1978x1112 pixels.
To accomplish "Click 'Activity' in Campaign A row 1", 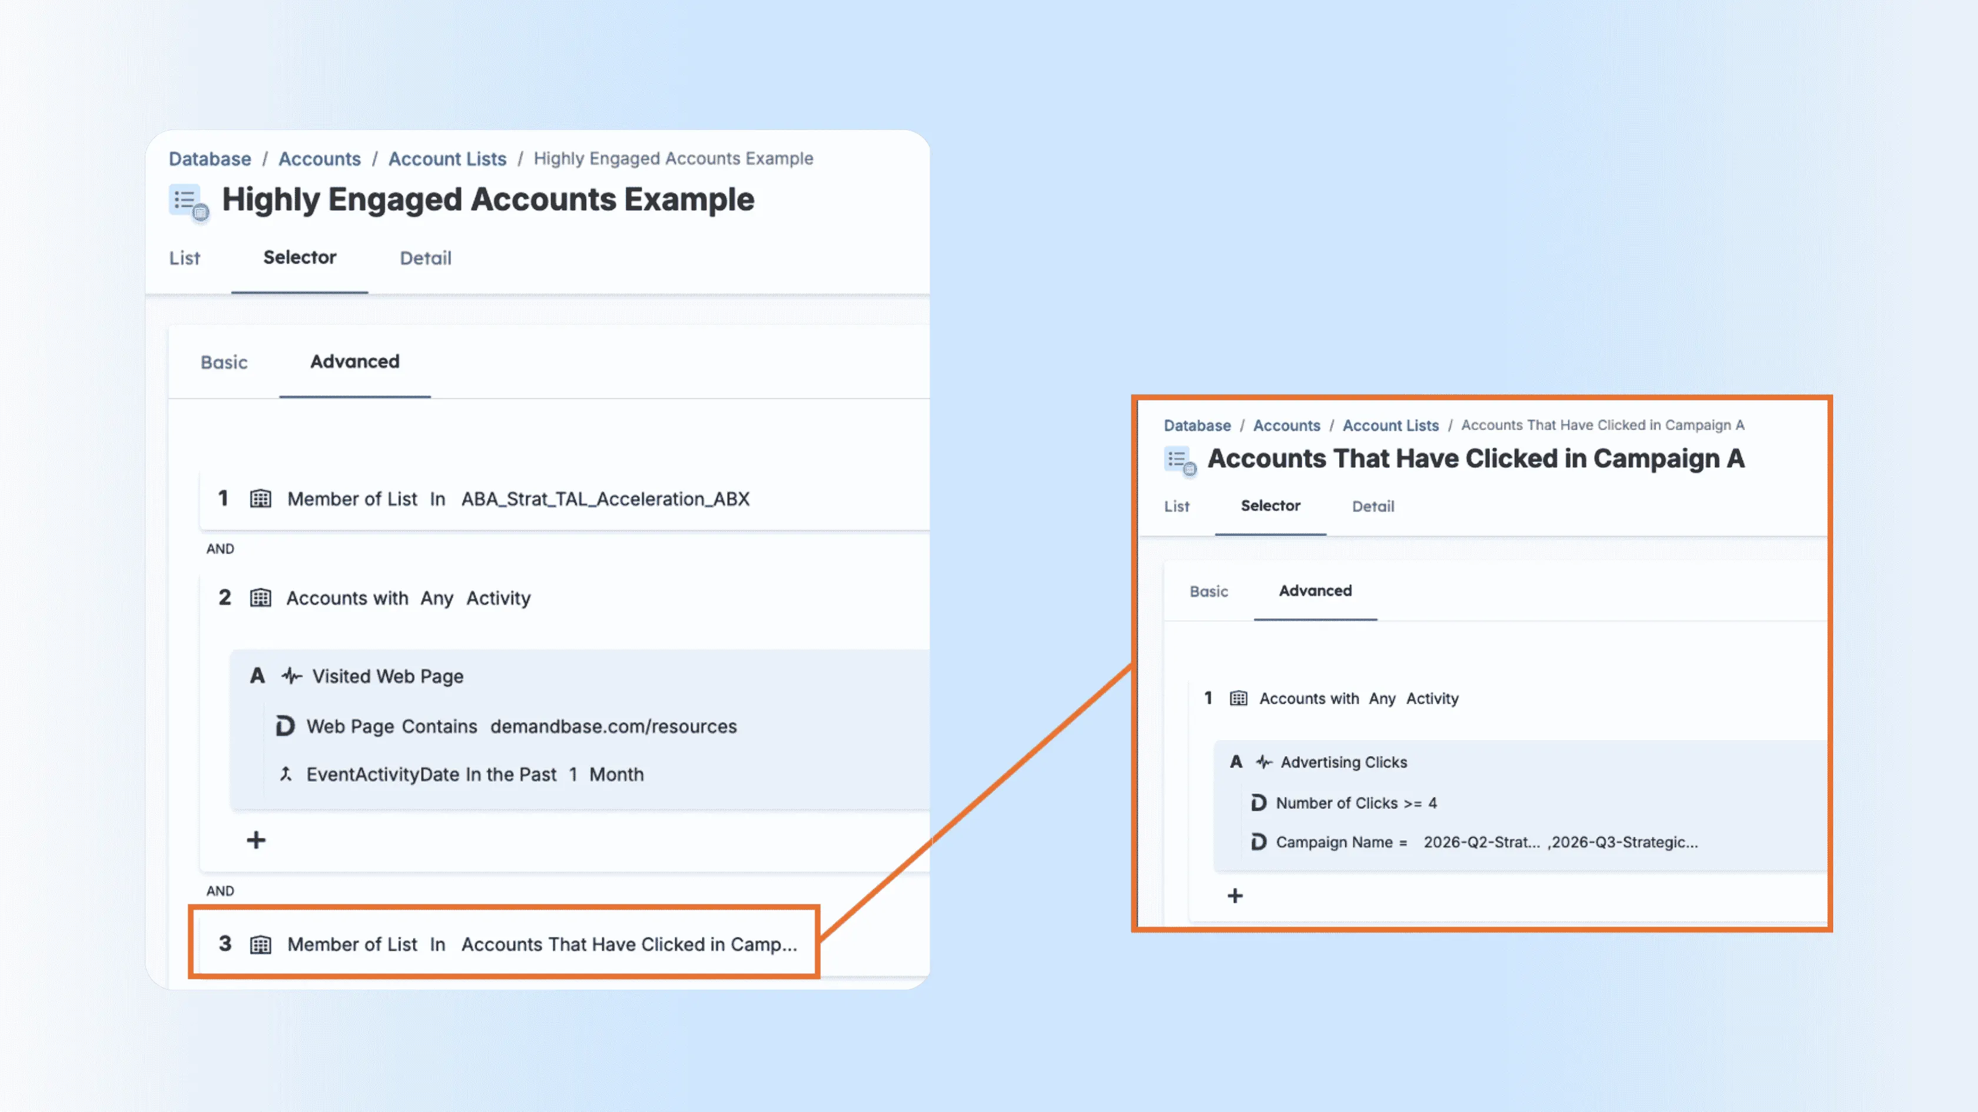I will (x=1432, y=699).
